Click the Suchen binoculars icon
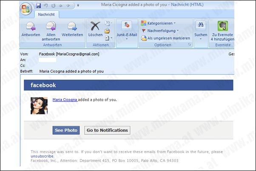This screenshot has height=171, width=256. [x=201, y=26]
